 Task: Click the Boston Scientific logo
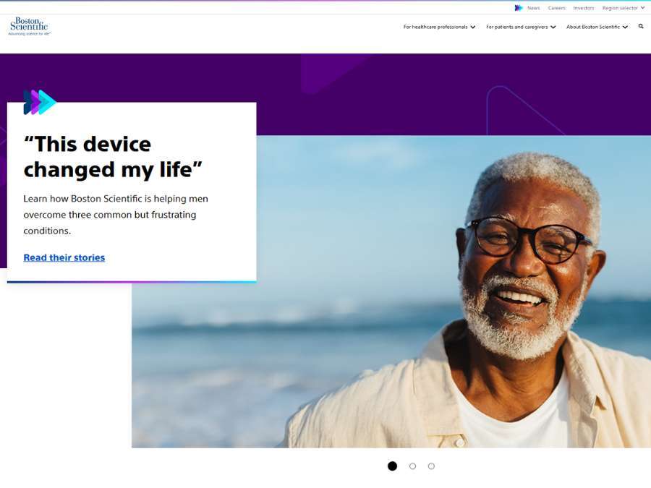tap(30, 26)
